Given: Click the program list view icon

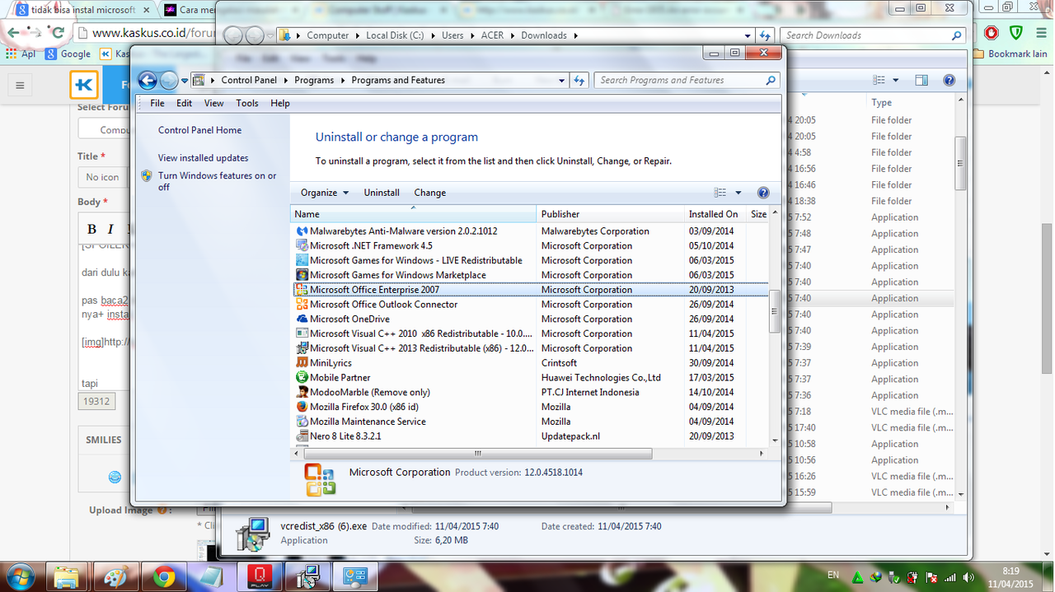Looking at the screenshot, I should click(720, 193).
